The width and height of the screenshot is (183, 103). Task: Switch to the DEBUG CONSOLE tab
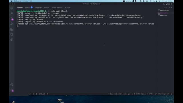57,7
